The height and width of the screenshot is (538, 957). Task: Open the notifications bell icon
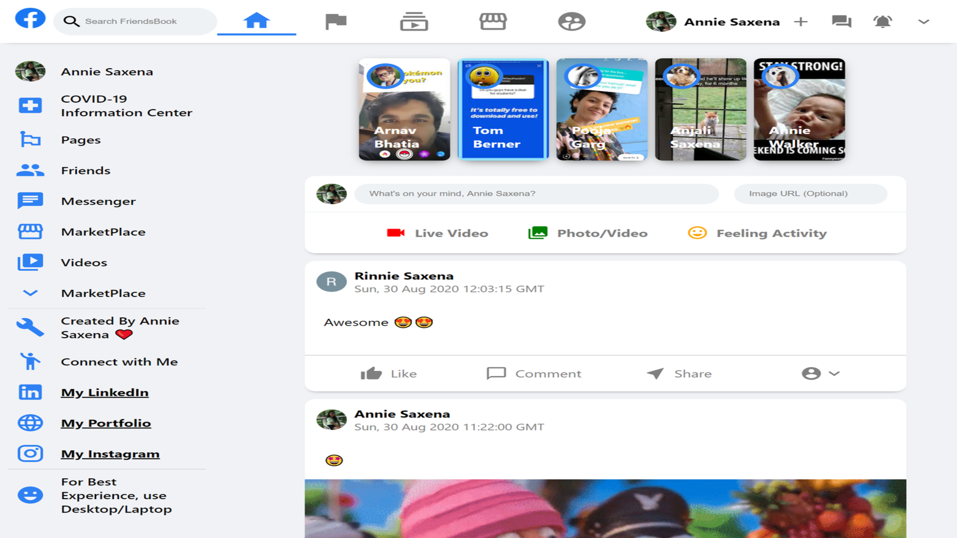(x=882, y=21)
